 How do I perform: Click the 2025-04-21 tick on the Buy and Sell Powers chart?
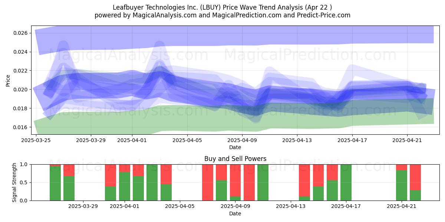pos(402,206)
